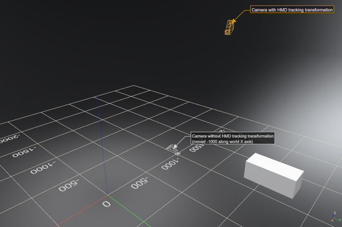Click the white box object

[274, 175]
